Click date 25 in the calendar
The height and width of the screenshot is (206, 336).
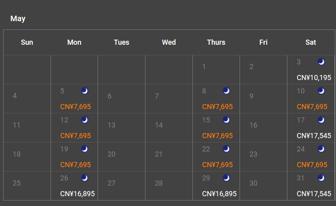coord(16,183)
